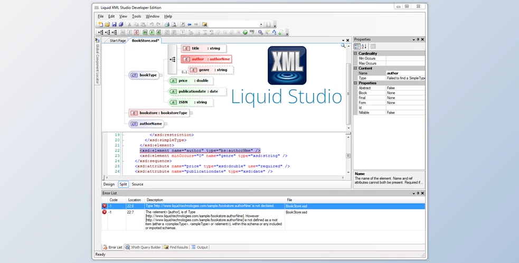Click the Print icon
Image resolution: width=519 pixels, height=263 pixels.
pos(167,24)
